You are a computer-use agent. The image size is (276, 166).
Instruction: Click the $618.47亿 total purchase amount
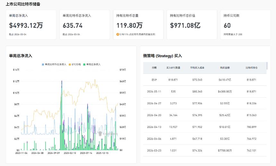click(225, 80)
